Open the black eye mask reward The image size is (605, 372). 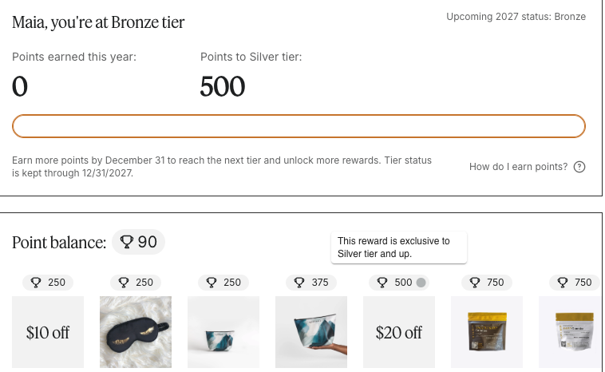pyautogui.click(x=136, y=332)
